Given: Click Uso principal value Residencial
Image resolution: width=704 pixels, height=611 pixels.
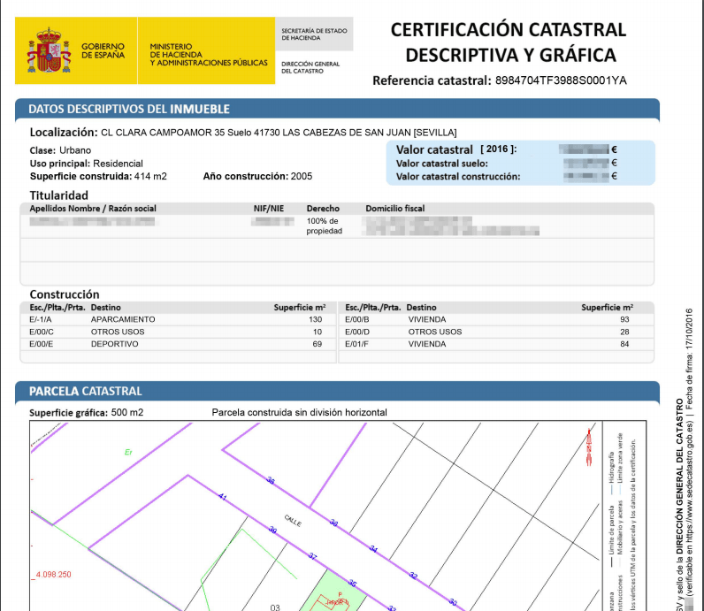Looking at the screenshot, I should [x=118, y=164].
